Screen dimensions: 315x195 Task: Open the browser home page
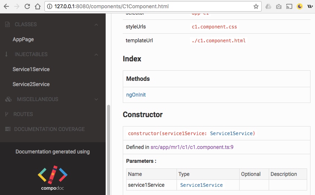click(38, 6)
